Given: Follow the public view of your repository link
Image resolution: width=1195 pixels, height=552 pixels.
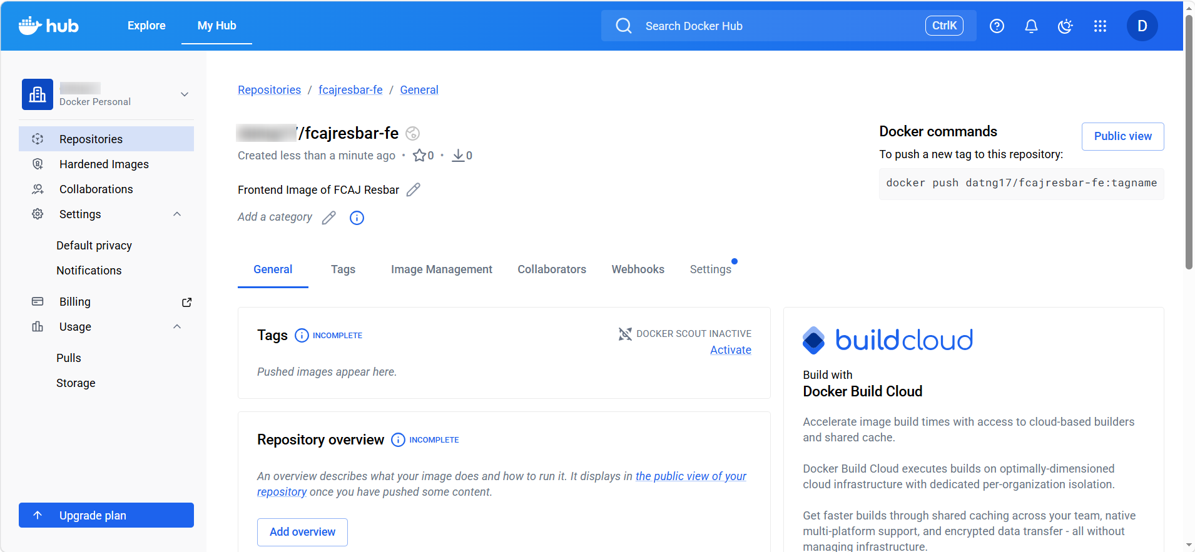Looking at the screenshot, I should point(691,476).
